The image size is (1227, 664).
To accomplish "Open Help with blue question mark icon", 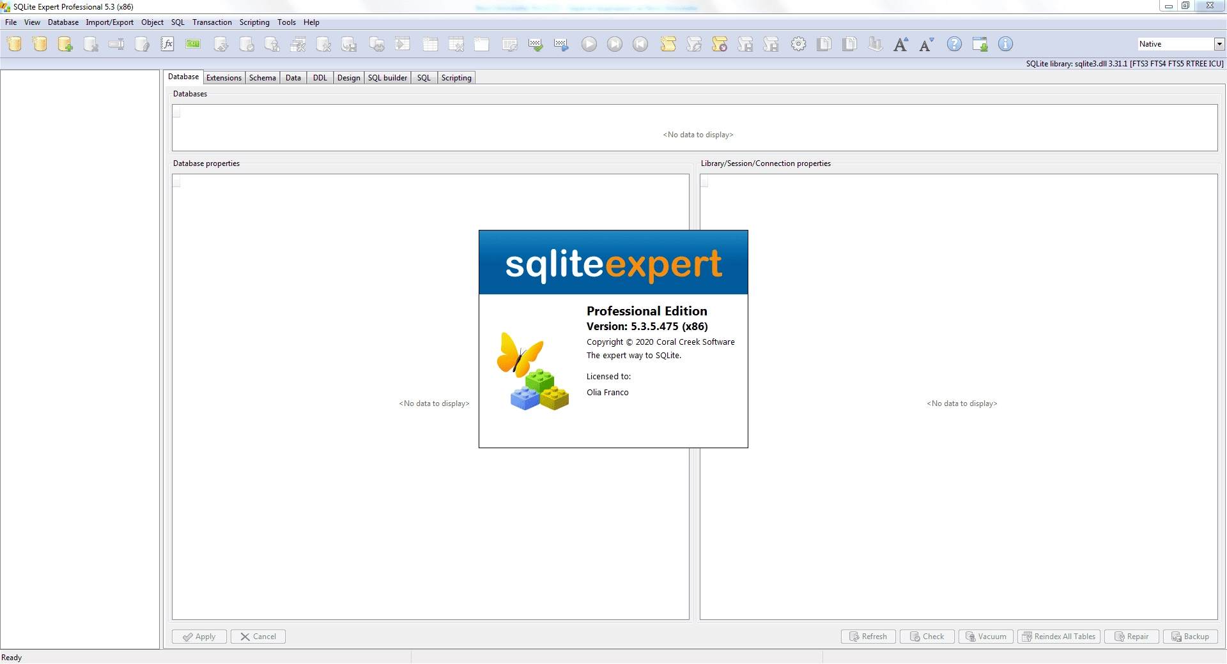I will [954, 44].
